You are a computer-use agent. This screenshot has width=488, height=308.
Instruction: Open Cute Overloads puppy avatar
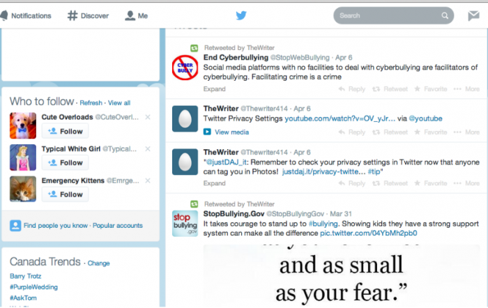click(23, 125)
